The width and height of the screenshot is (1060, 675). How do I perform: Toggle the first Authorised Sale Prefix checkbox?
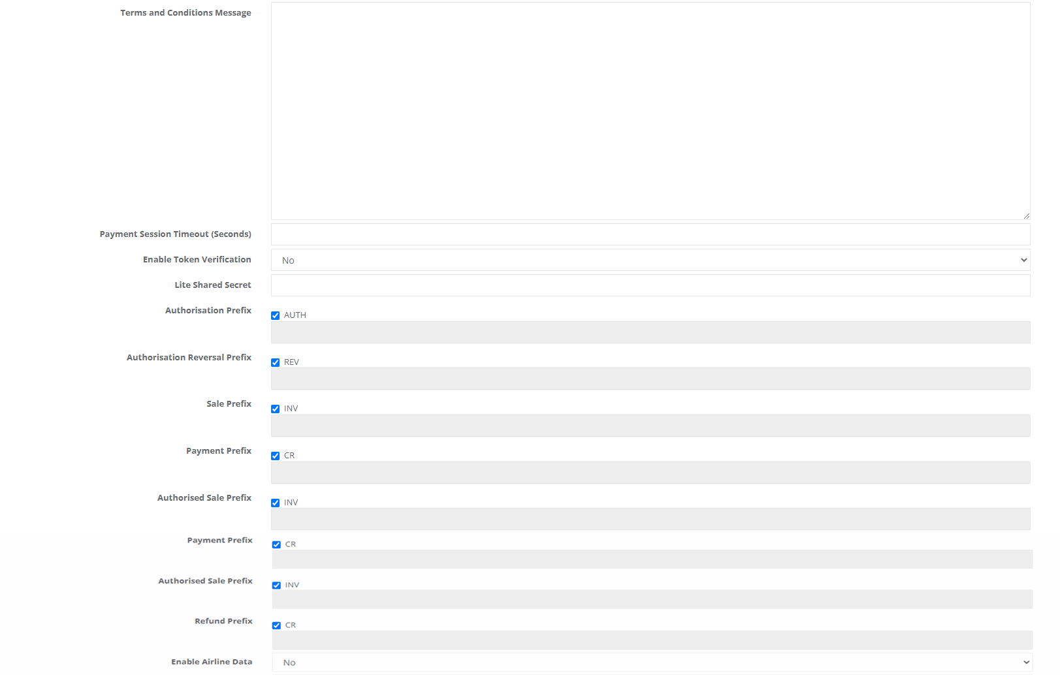[276, 503]
